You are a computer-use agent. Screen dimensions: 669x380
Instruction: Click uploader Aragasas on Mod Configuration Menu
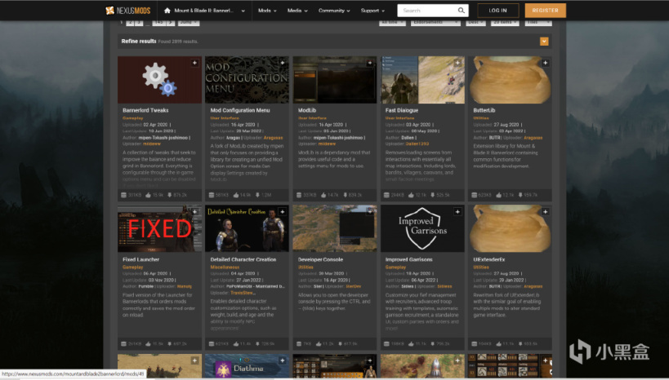pyautogui.click(x=273, y=138)
